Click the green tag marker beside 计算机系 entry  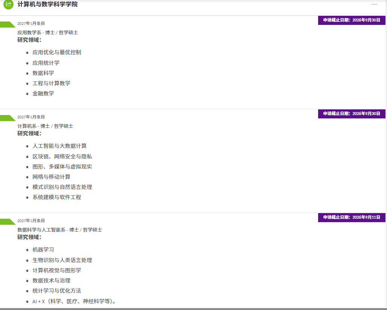coord(8,118)
